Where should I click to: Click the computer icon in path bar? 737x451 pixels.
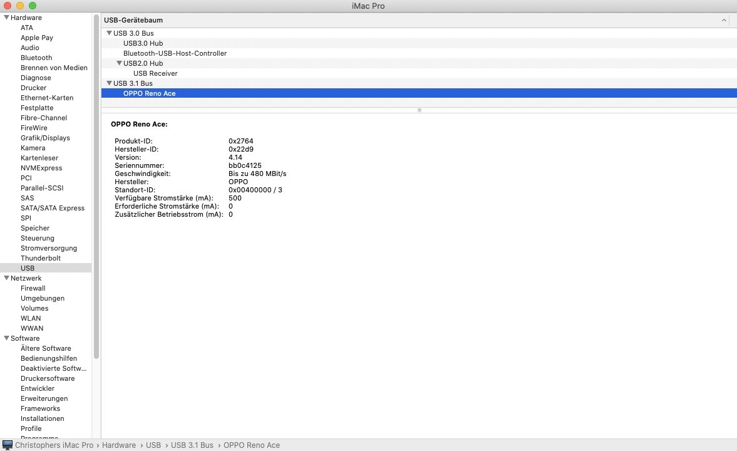pos(8,445)
